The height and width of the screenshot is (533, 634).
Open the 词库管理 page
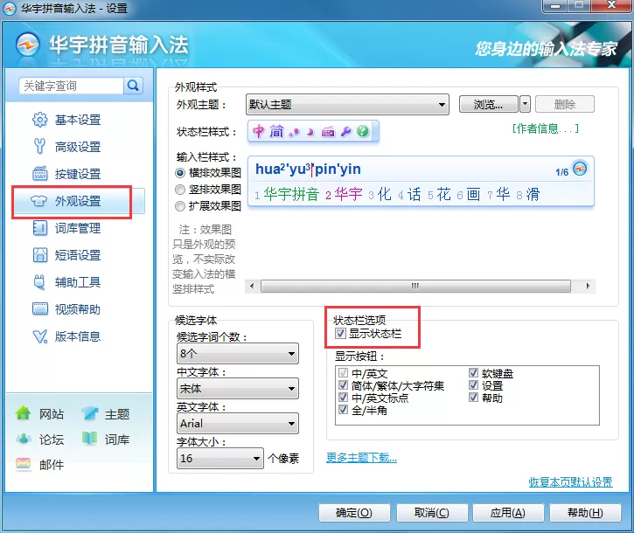(x=78, y=228)
